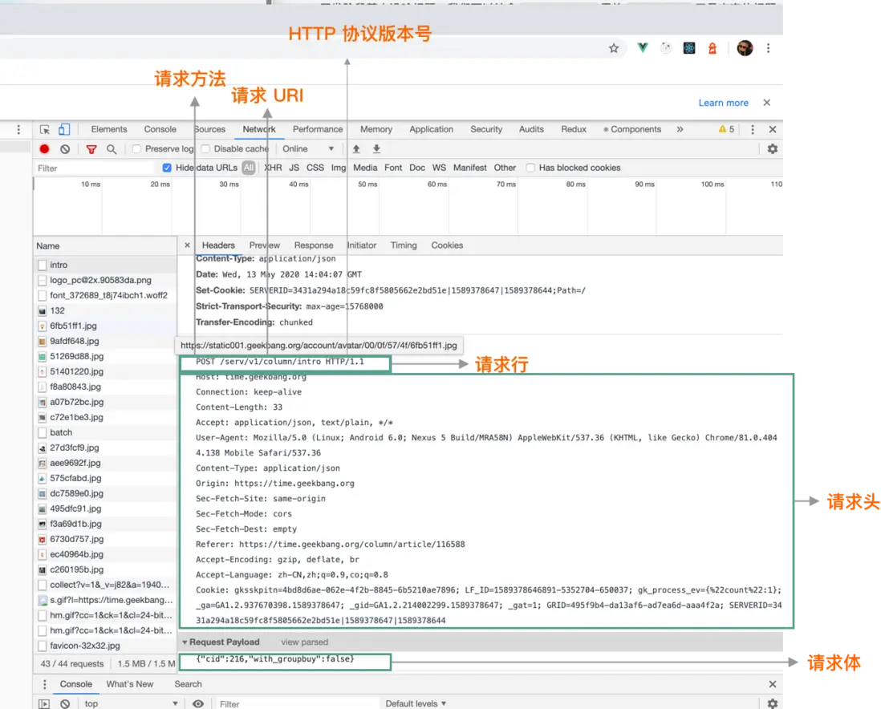This screenshot has height=709, width=881.
Task: Stop recording network log
Action: point(44,149)
